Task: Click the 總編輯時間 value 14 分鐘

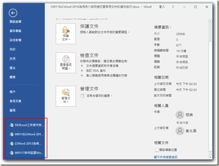Action: (x=181, y=51)
